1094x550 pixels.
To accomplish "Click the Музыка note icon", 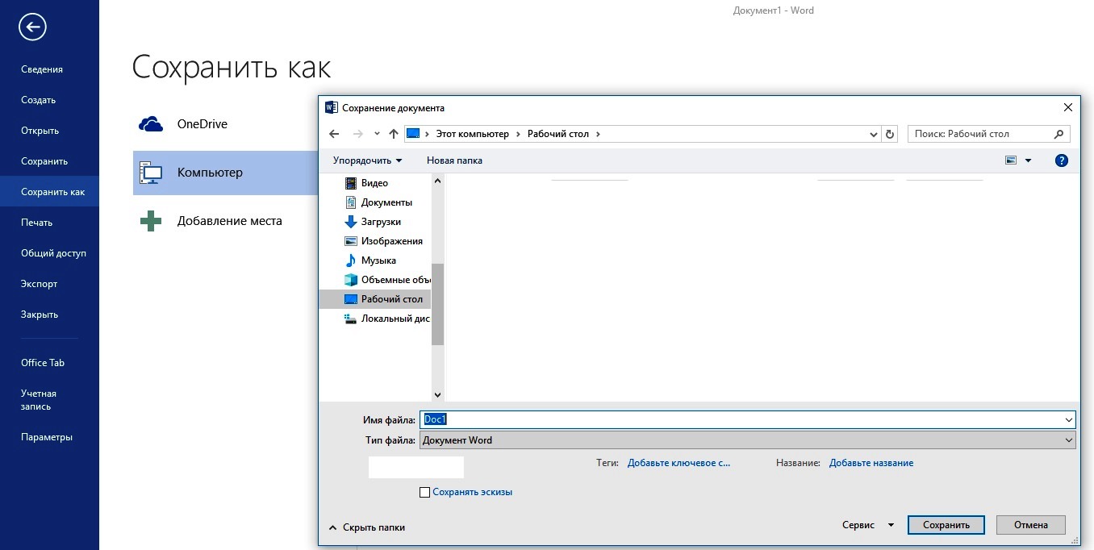I will click(350, 260).
